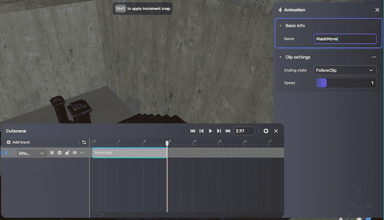
Task: Open the track's three-dot more menu
Action: 82,153
